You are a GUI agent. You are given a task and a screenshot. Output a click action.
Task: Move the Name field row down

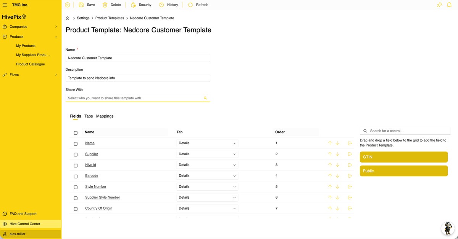click(337, 143)
